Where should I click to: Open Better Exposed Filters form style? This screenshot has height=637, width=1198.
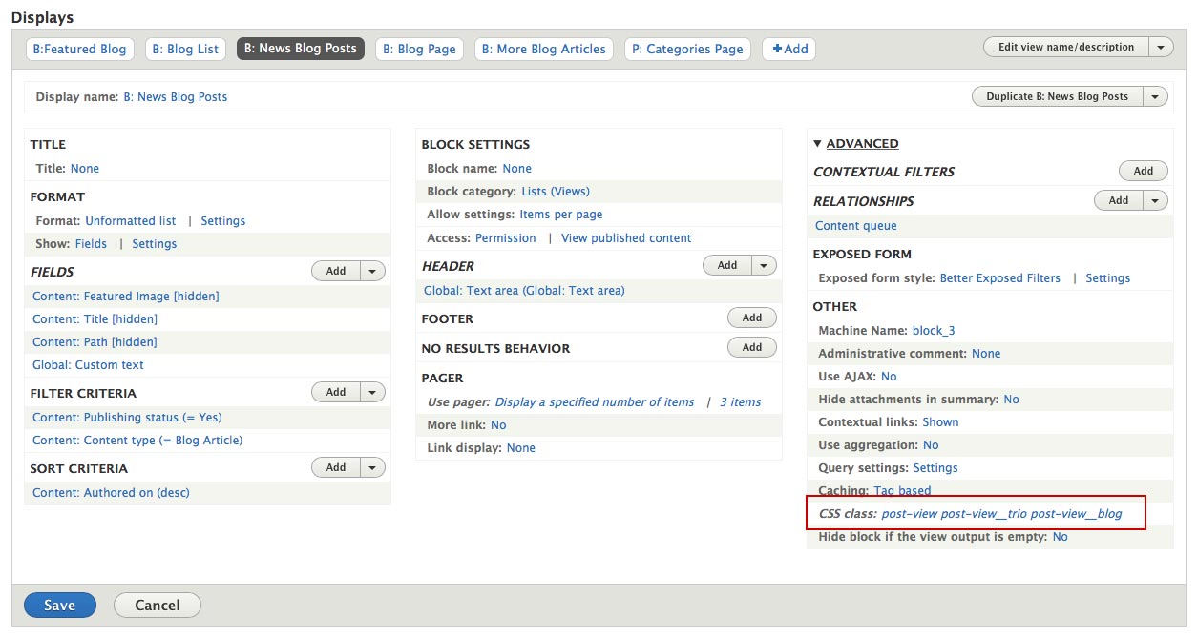click(999, 278)
